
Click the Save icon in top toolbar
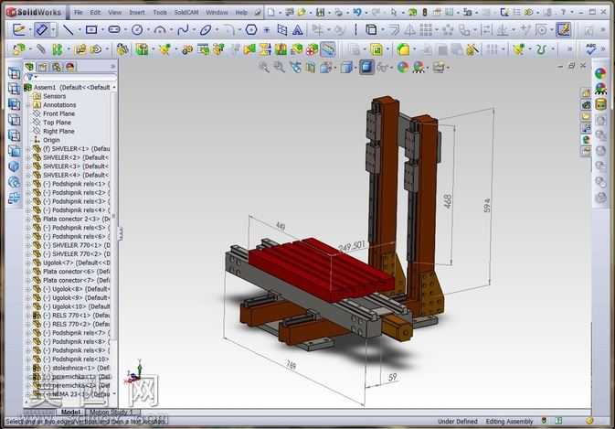(320, 13)
